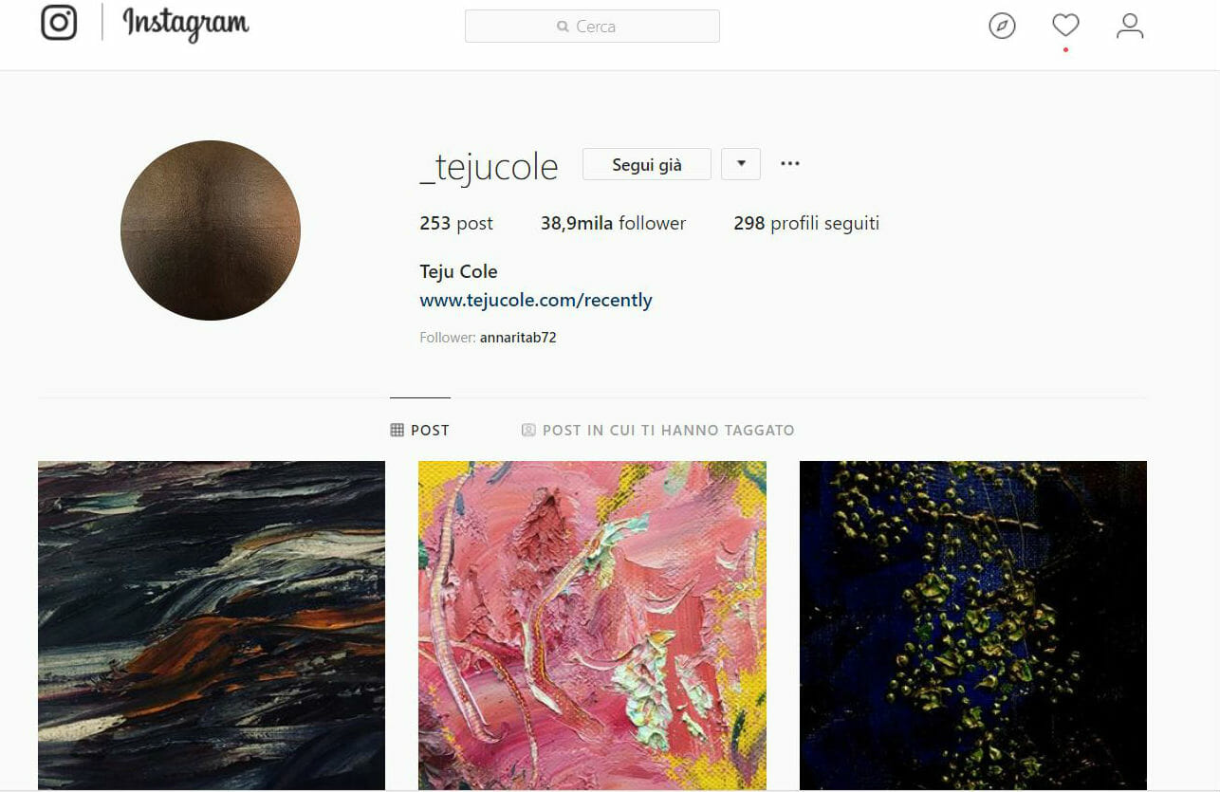1220x792 pixels.
Task: Open the three-dot options menu
Action: 790,163
